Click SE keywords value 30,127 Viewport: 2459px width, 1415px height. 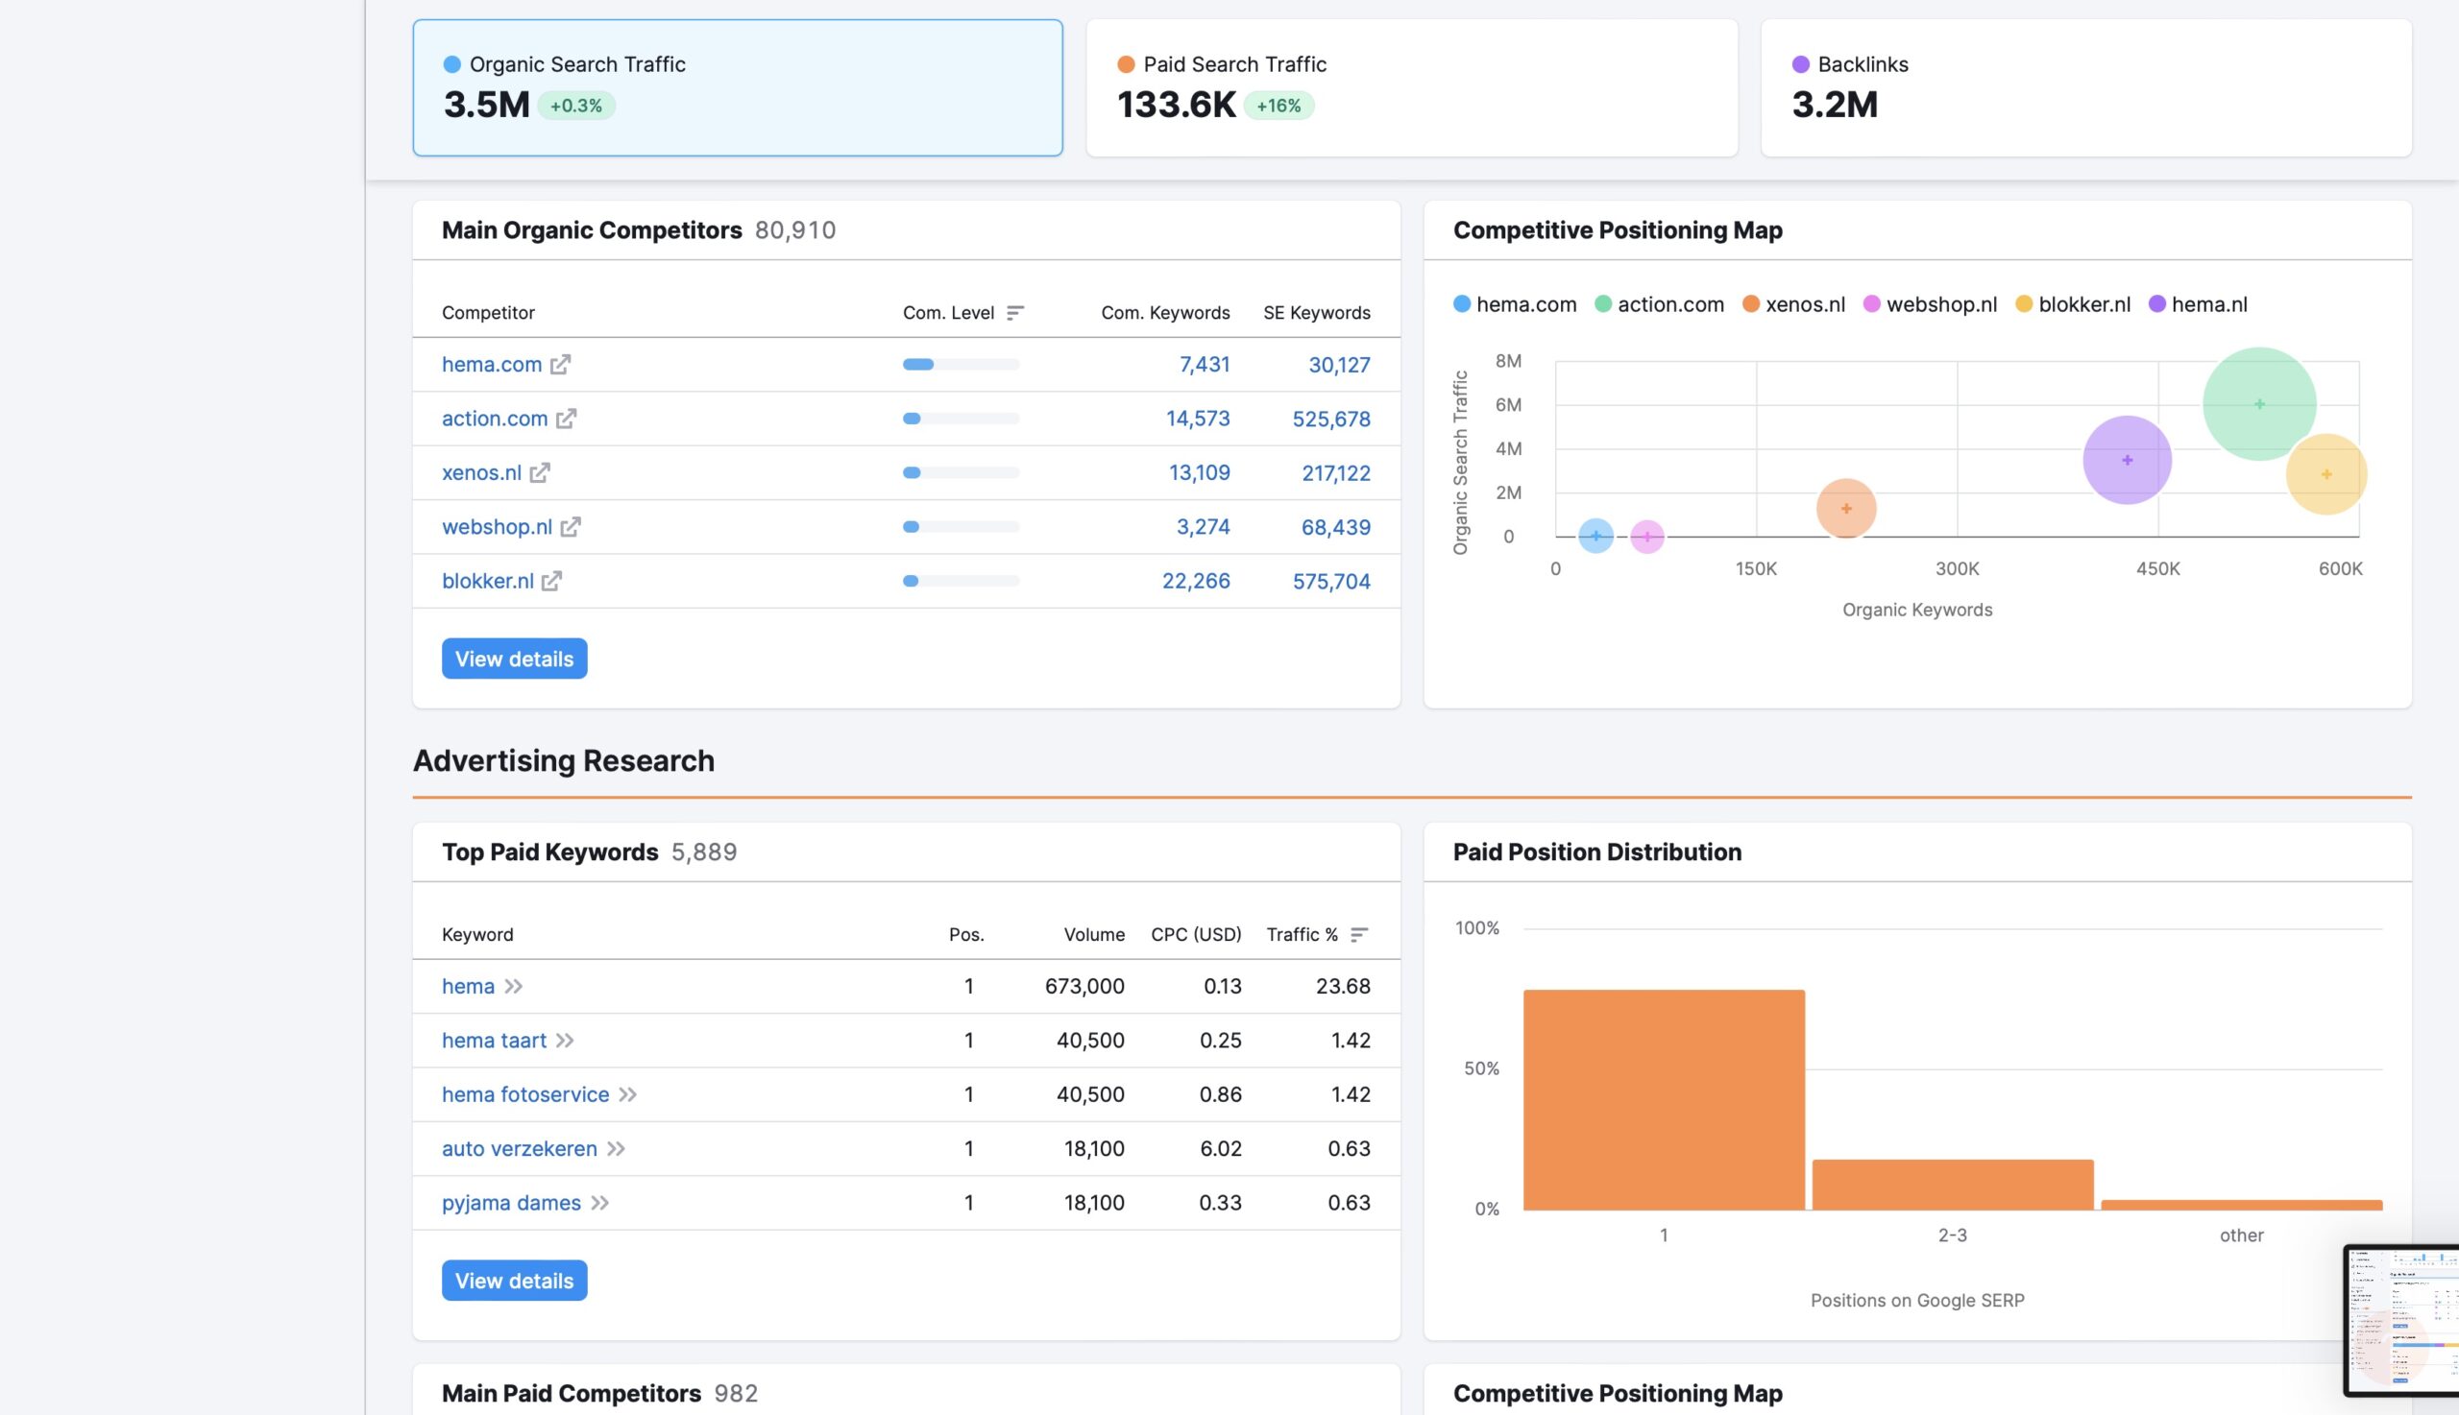(x=1339, y=365)
